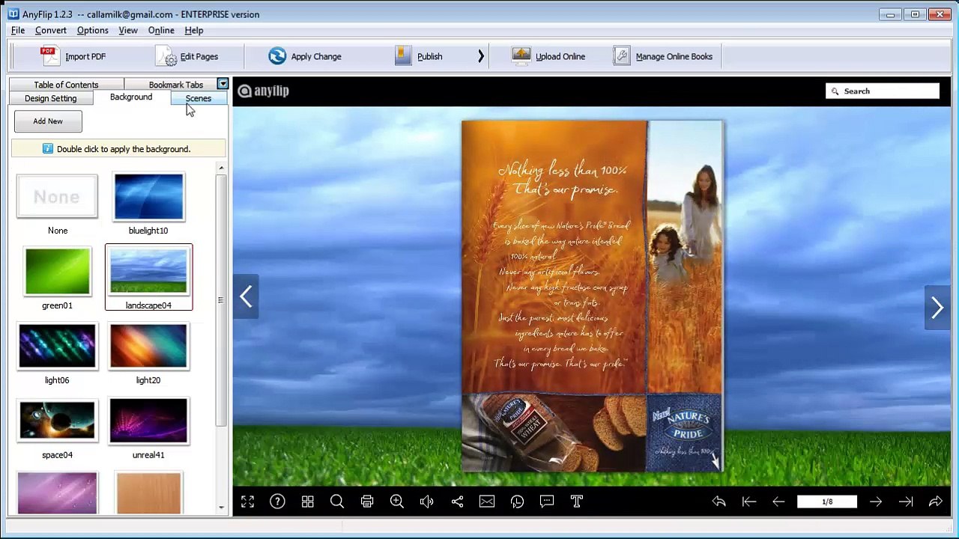Click the share icon in viewer bar
Screen dimensions: 959x539
point(457,502)
